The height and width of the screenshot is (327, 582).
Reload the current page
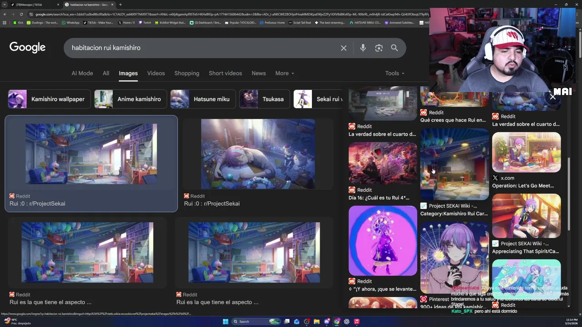tap(22, 14)
